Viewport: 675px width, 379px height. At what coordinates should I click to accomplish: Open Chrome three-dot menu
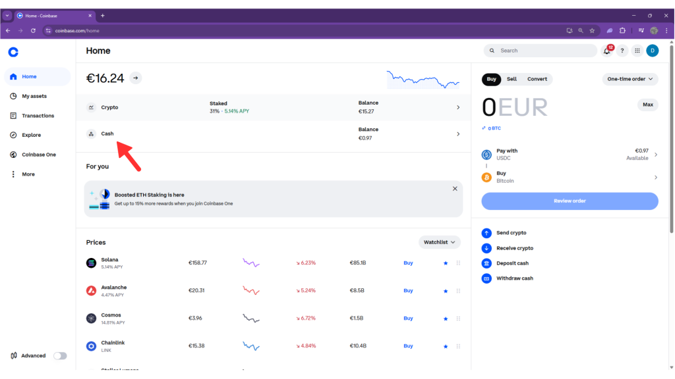coord(667,30)
